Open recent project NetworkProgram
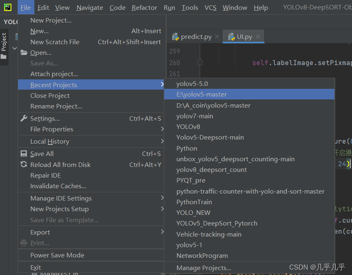The height and width of the screenshot is (275, 352). pyautogui.click(x=249, y=255)
